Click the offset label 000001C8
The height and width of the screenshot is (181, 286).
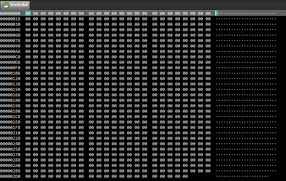pyautogui.click(x=10, y=117)
